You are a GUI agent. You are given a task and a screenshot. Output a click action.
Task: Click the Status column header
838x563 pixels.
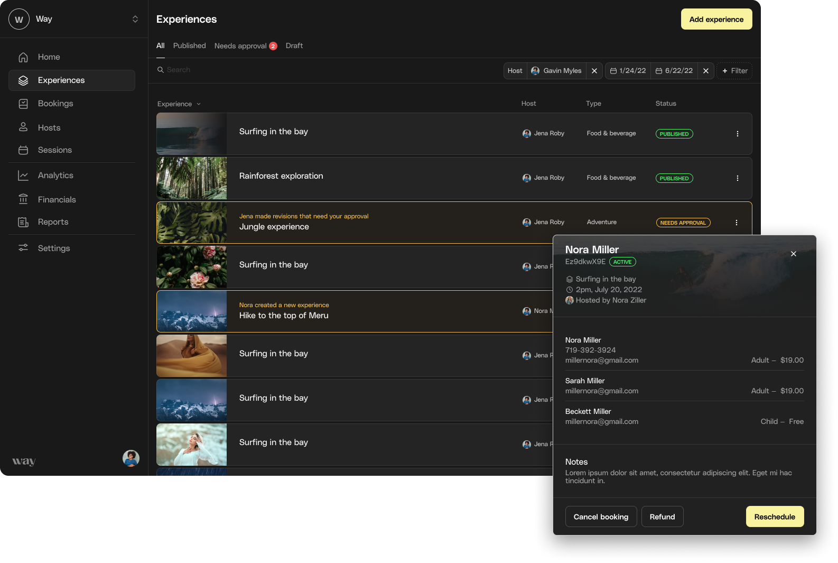point(666,104)
